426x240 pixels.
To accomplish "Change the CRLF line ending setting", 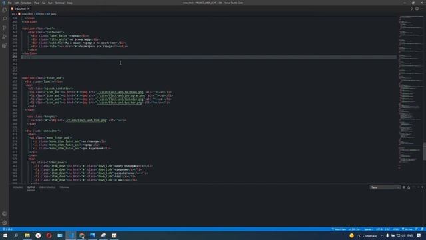I will coord(387,229).
